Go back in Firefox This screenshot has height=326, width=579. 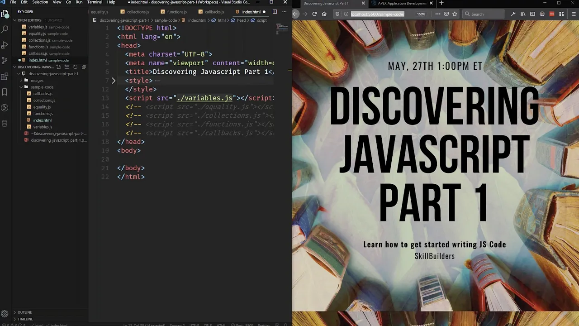point(295,14)
